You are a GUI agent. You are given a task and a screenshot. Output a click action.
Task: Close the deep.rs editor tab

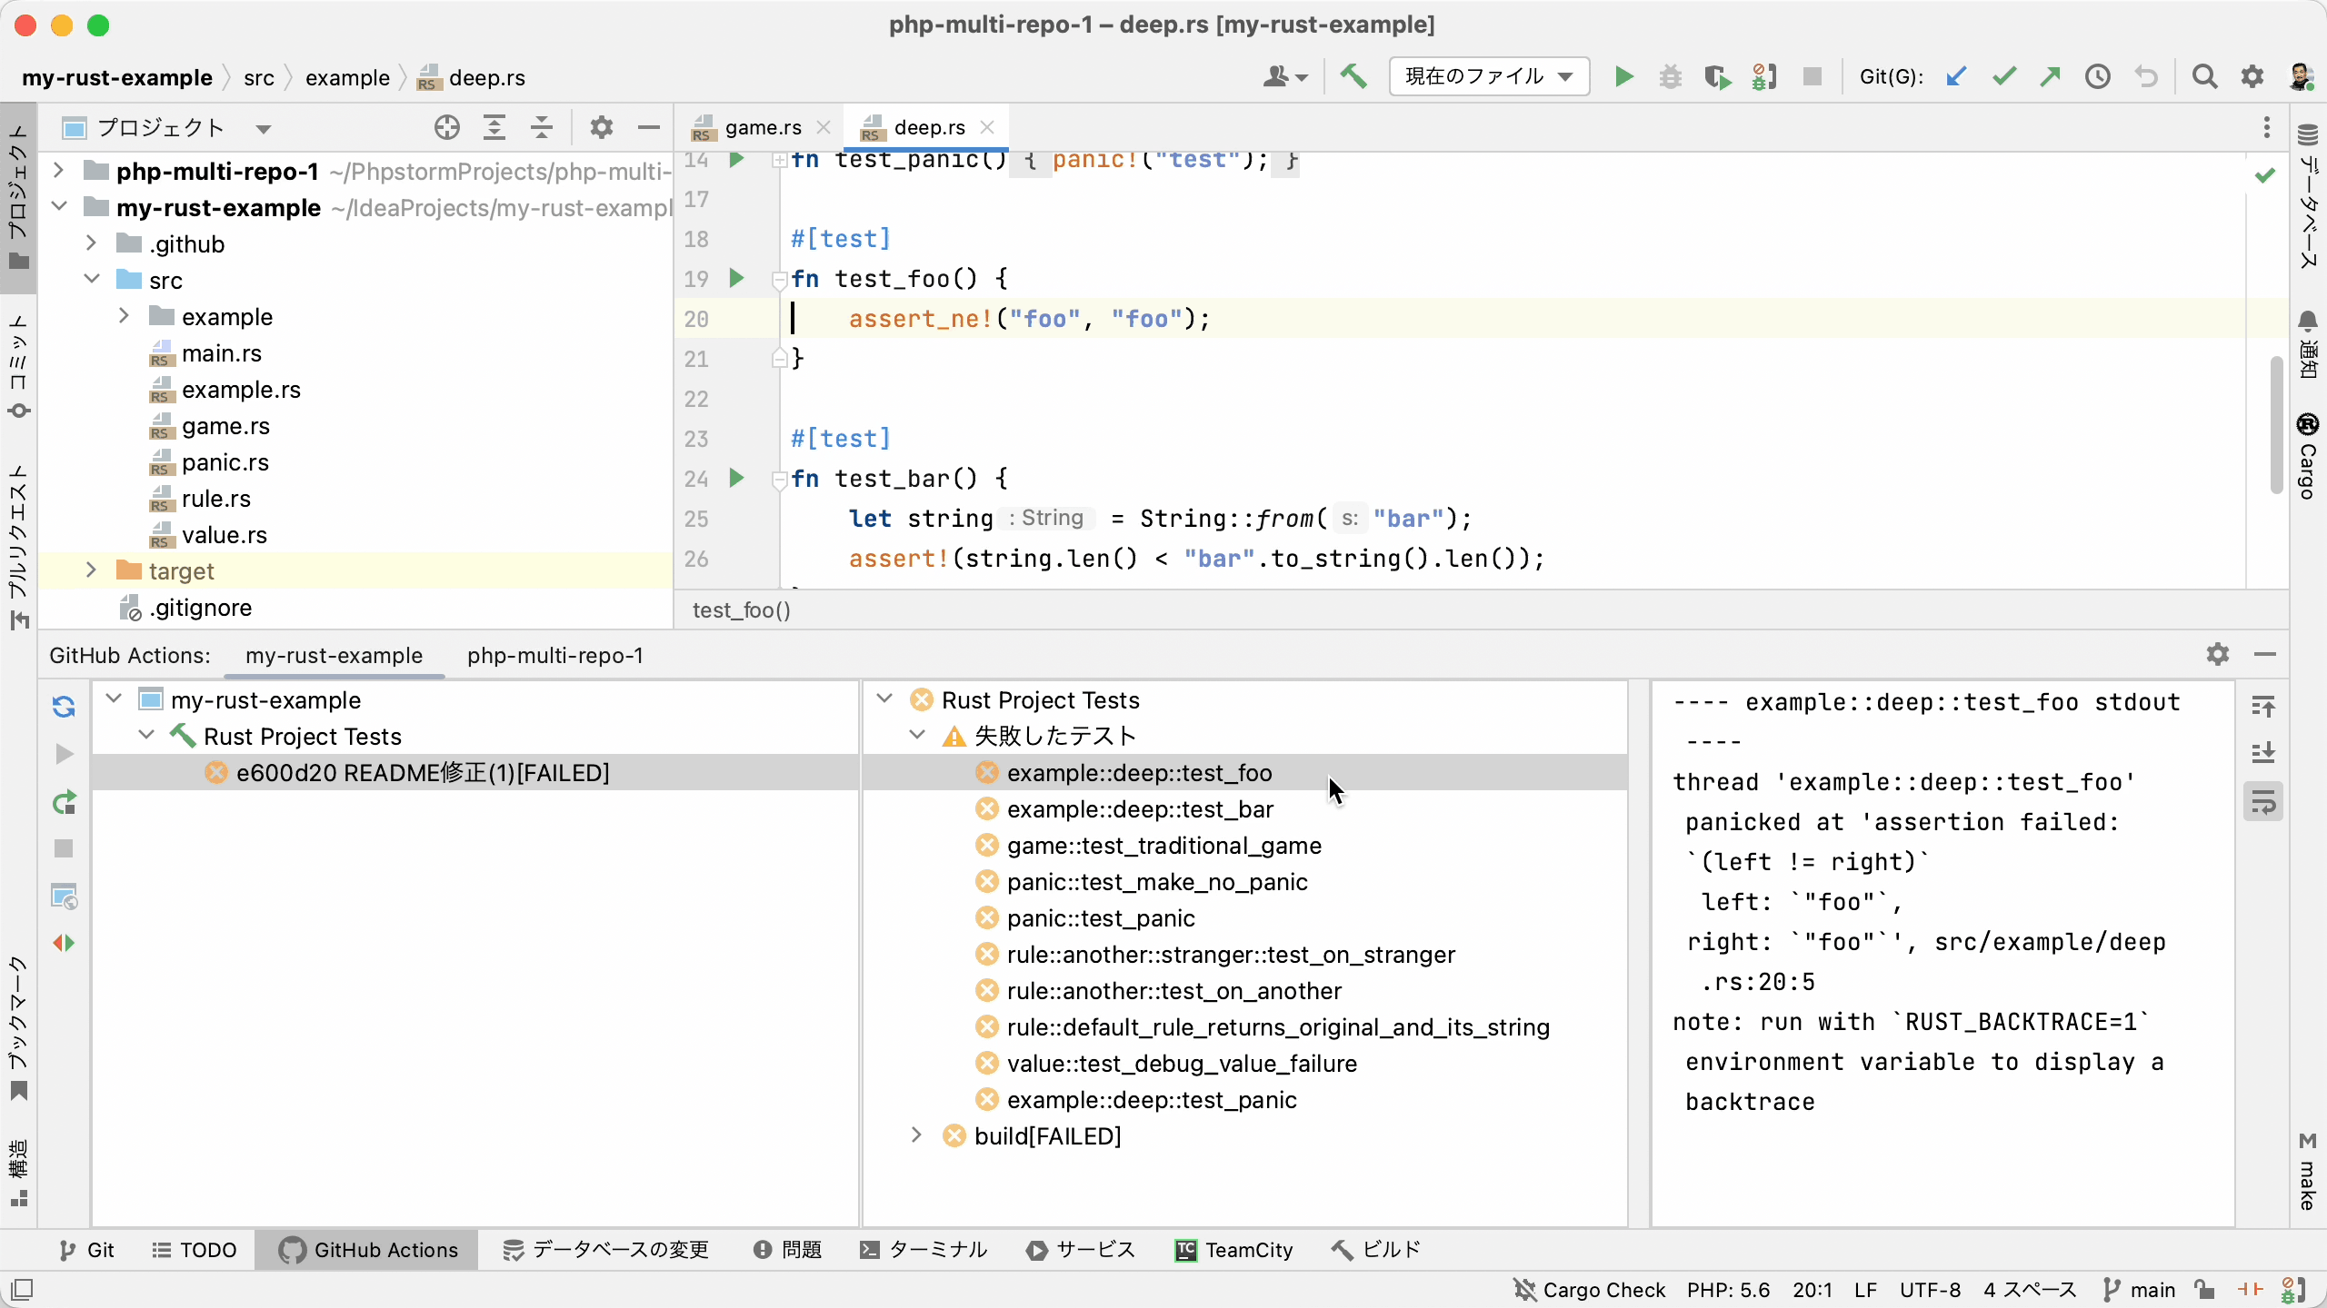tap(987, 128)
